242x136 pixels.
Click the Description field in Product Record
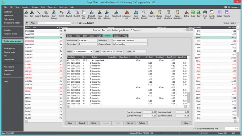(x=130, y=40)
